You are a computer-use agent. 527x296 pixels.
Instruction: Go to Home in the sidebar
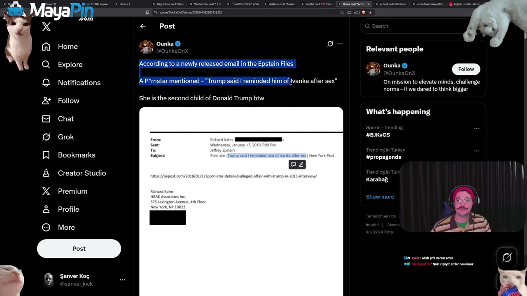60,46
